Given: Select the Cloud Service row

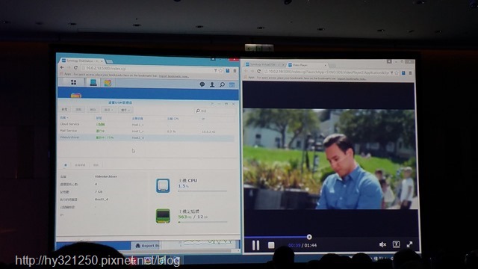Looking at the screenshot, I should click(146, 125).
